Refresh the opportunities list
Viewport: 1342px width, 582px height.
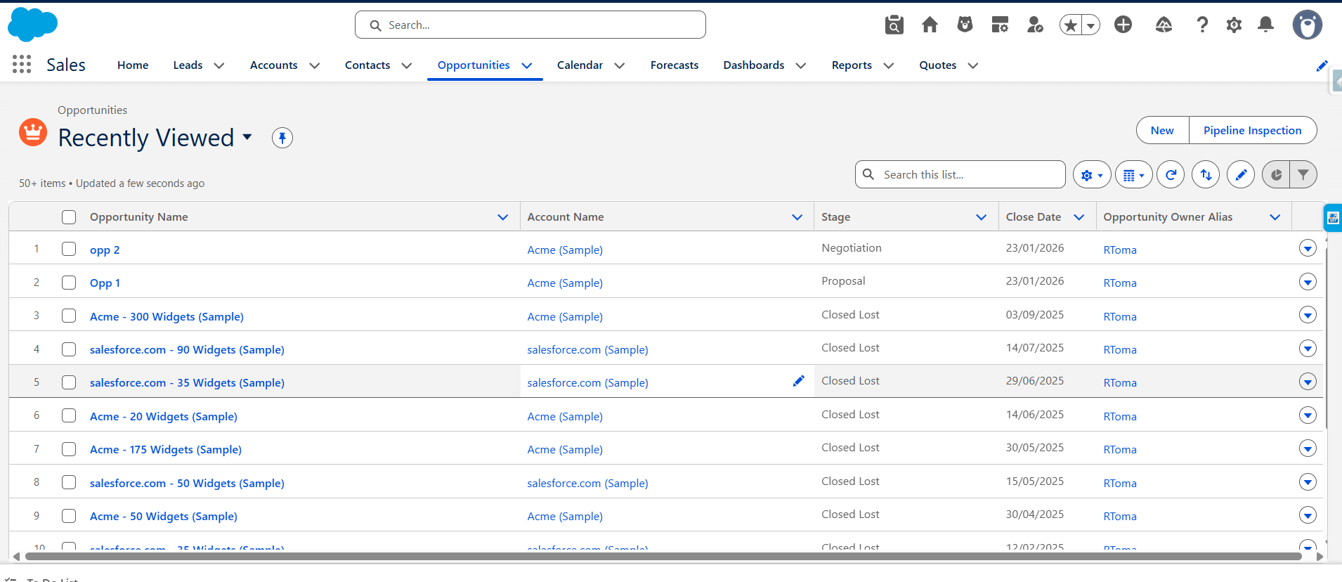click(x=1171, y=175)
